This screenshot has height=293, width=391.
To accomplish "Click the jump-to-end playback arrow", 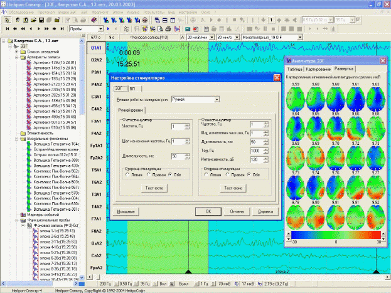I will [62, 29].
